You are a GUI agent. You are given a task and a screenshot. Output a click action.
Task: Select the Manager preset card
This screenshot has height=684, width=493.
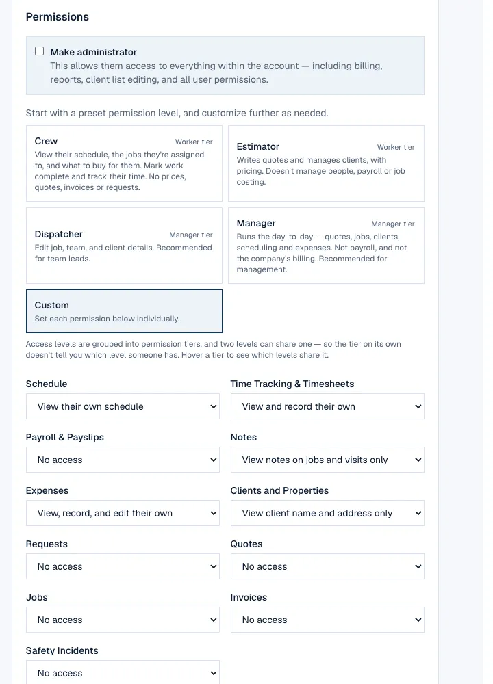coord(326,246)
